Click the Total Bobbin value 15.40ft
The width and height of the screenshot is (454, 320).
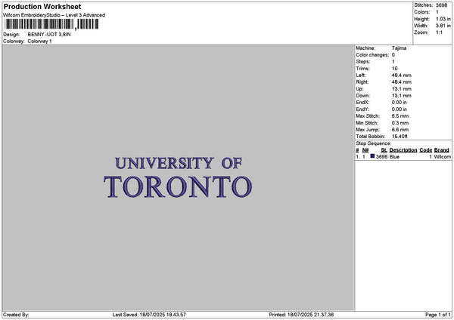[400, 137]
